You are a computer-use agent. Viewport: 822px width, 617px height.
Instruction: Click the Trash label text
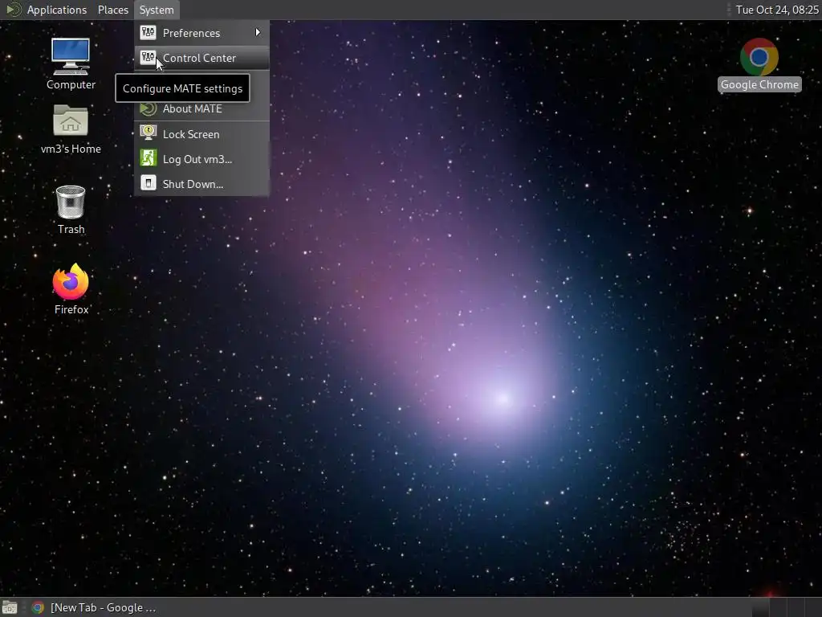(x=71, y=229)
